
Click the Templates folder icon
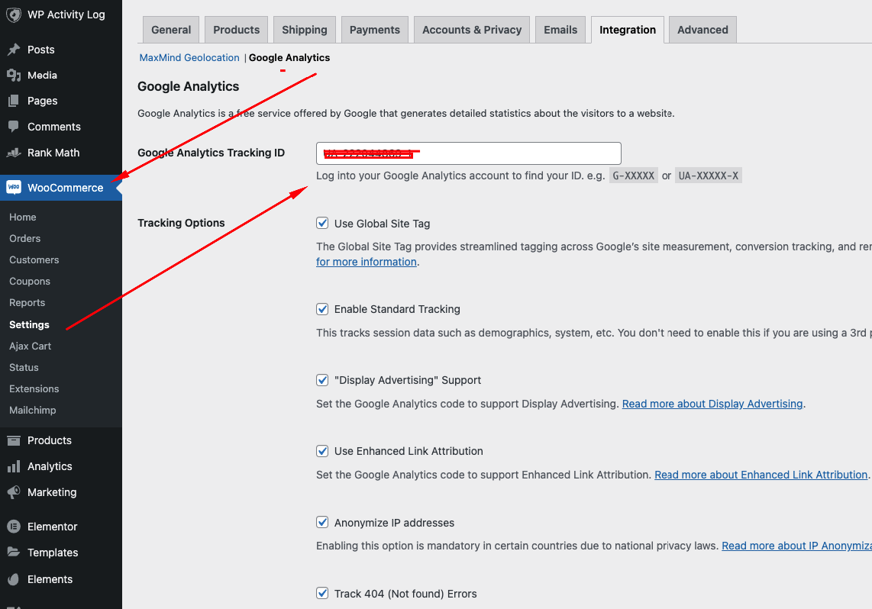14,552
